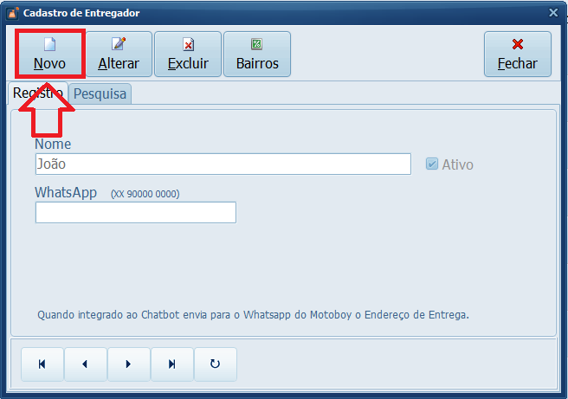
Task: Open the Bairros neighborhoods button
Action: (x=257, y=54)
